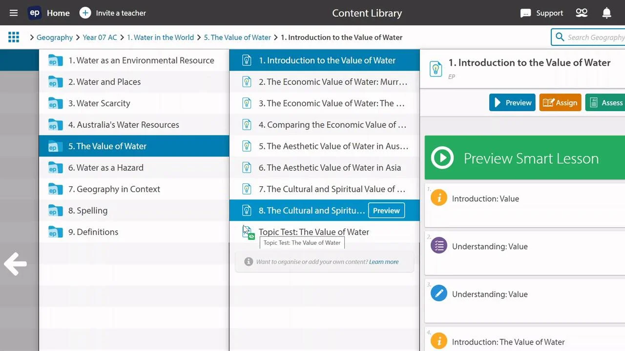625x351 pixels.
Task: Open 6. Water as a Hazard folder
Action: click(x=134, y=168)
